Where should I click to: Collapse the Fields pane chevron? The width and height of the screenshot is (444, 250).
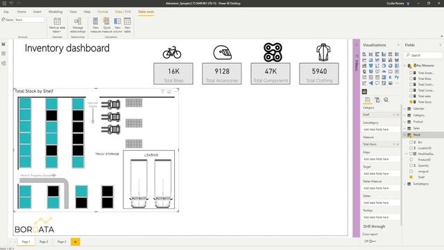click(x=441, y=45)
